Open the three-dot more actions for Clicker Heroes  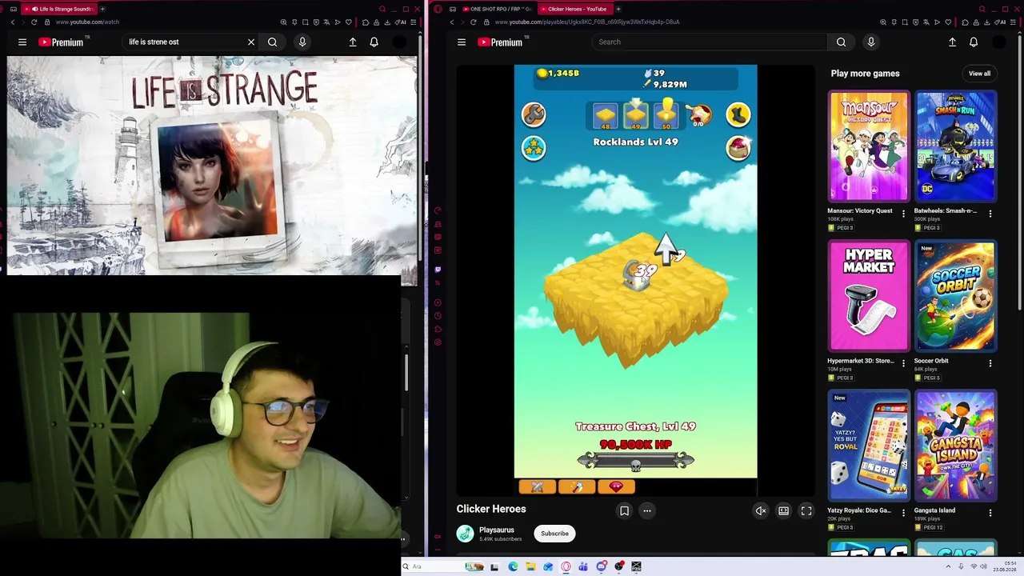[647, 510]
